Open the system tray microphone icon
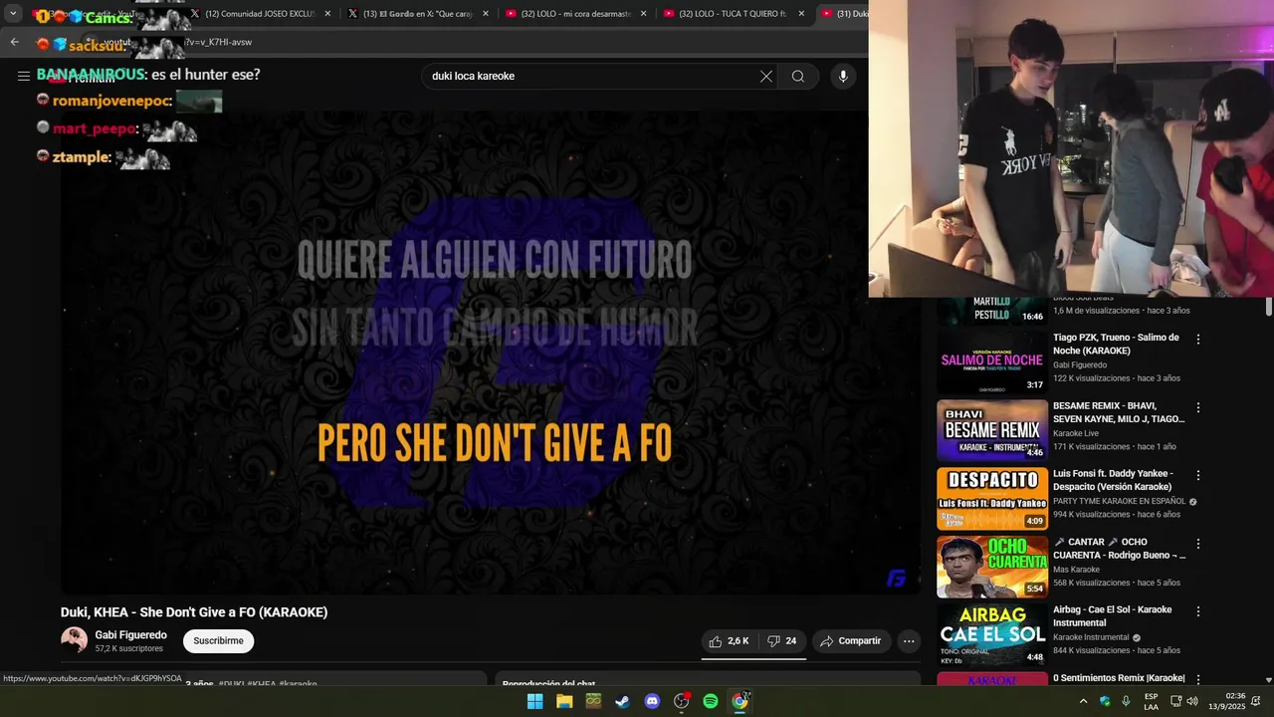This screenshot has height=717, width=1274. pos(1126,701)
